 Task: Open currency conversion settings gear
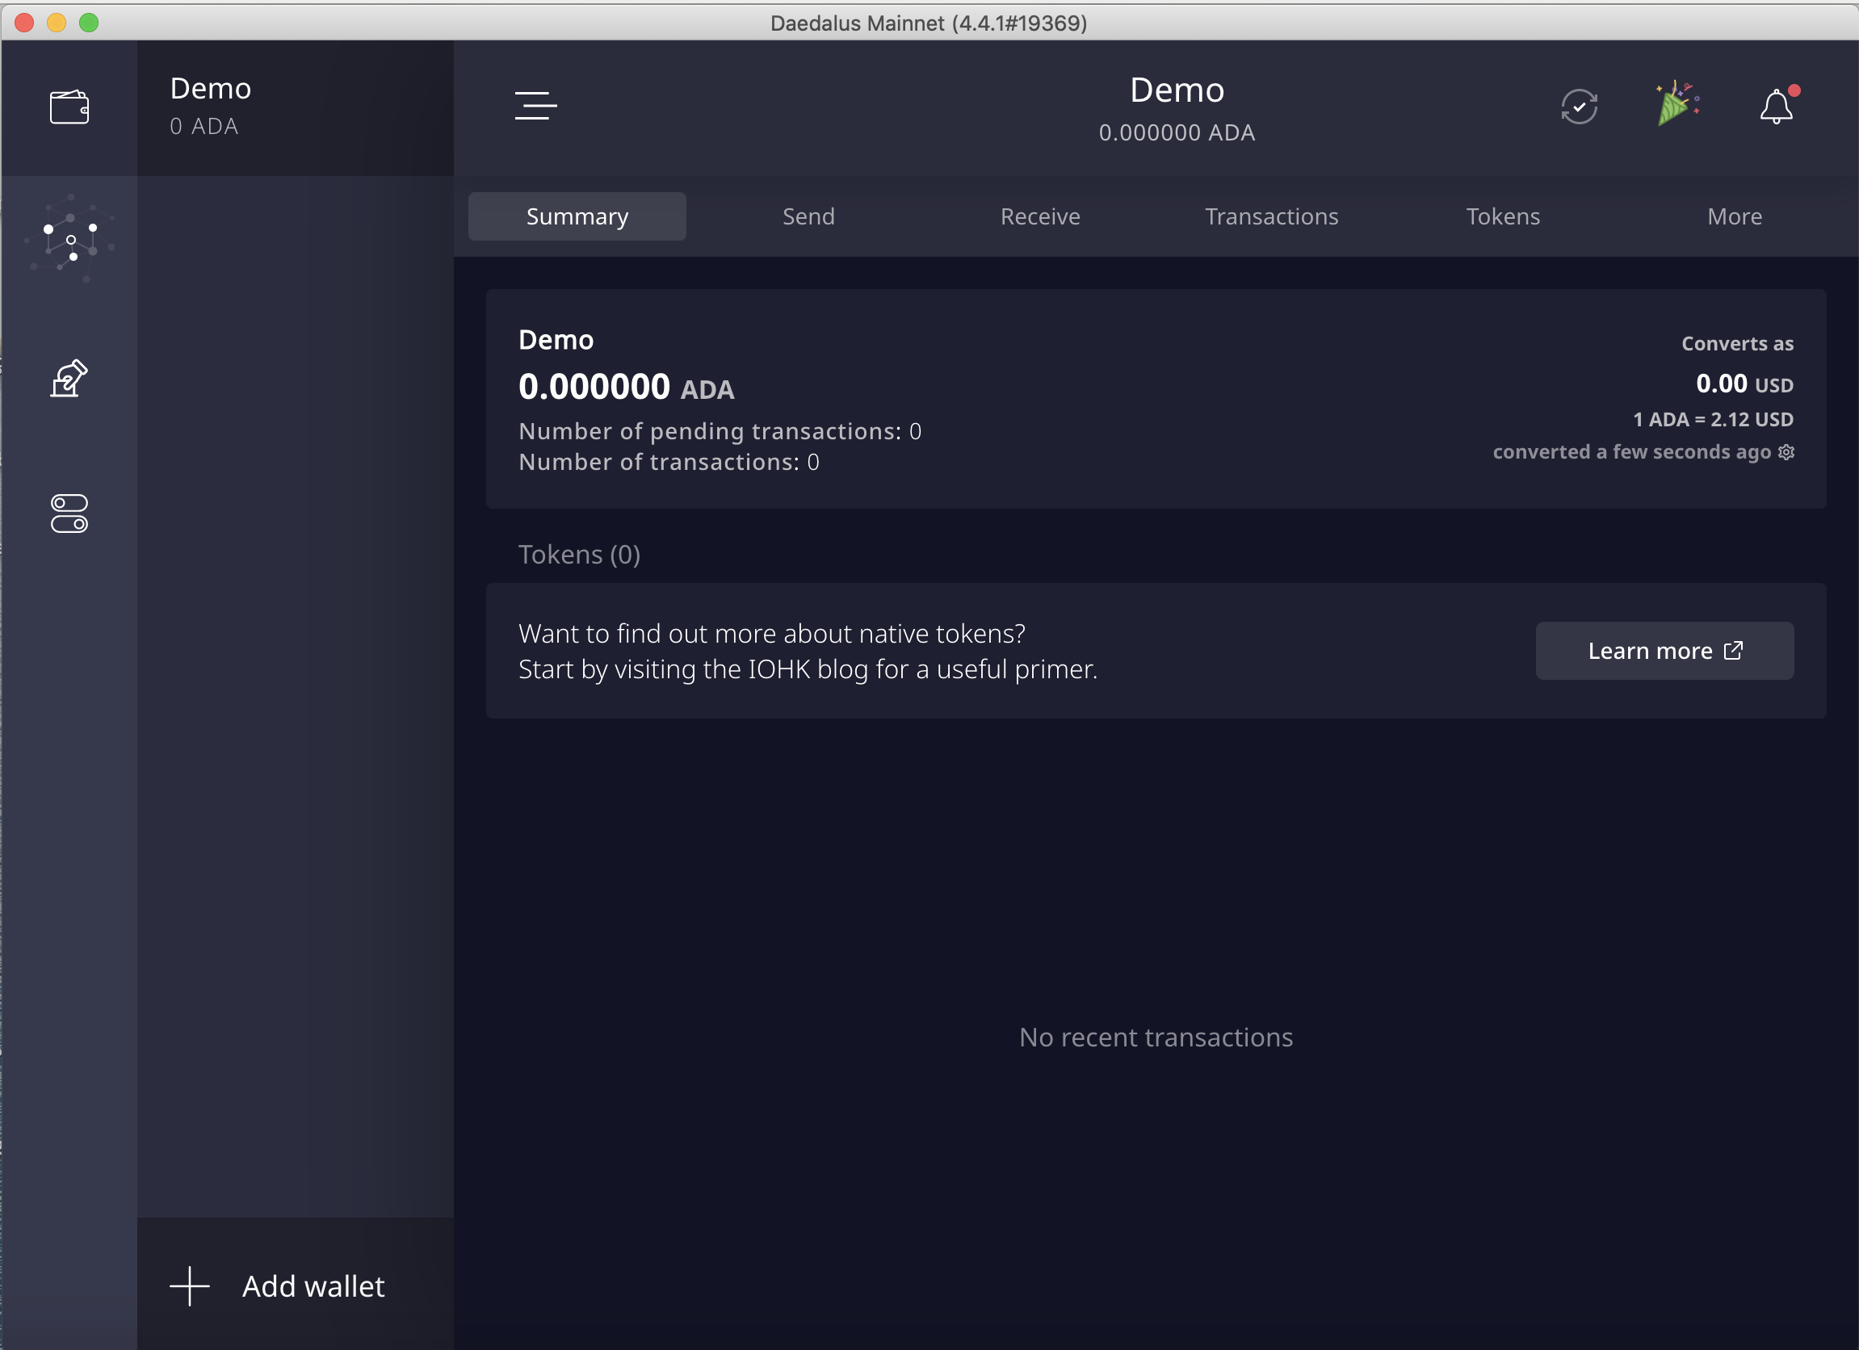coord(1787,452)
